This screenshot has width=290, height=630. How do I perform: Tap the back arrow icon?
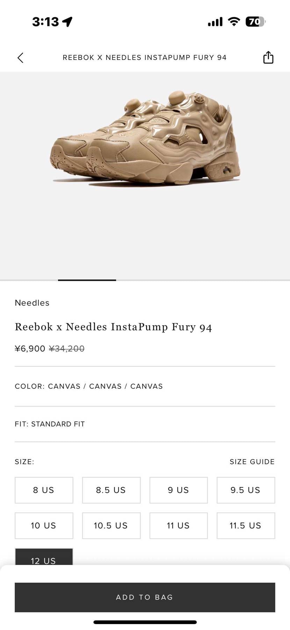click(x=21, y=58)
